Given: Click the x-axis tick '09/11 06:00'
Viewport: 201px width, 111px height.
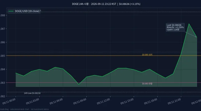Looking at the screenshot, I should [56, 102].
